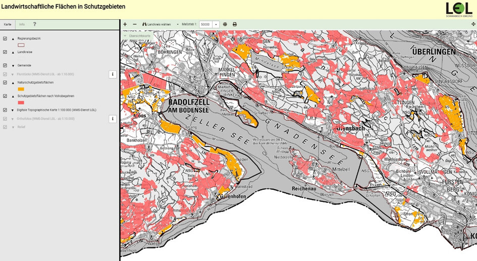
Task: Open the help question mark icon
Action: tap(35, 24)
